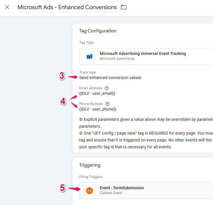Click the Phone Number help icon
The image size is (213, 205).
[108, 104]
